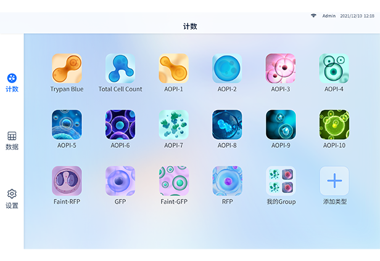This screenshot has height=261, width=380.
Task: Select the Faint-RFP assay icon
Action: [x=67, y=181]
